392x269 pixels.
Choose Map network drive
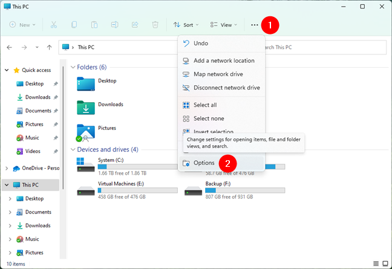(x=221, y=74)
